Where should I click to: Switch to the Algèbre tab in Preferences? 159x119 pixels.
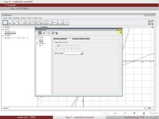coord(75,38)
